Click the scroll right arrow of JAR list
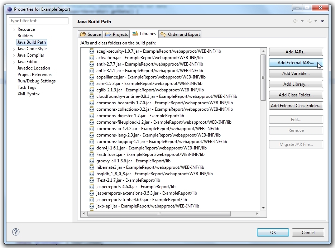The height and width of the screenshot is (248, 335). point(257,214)
